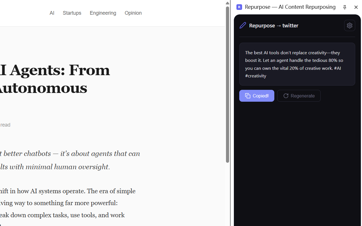Image resolution: width=362 pixels, height=226 pixels.
Task: Open the Opinion navigation link
Action: coord(133,13)
